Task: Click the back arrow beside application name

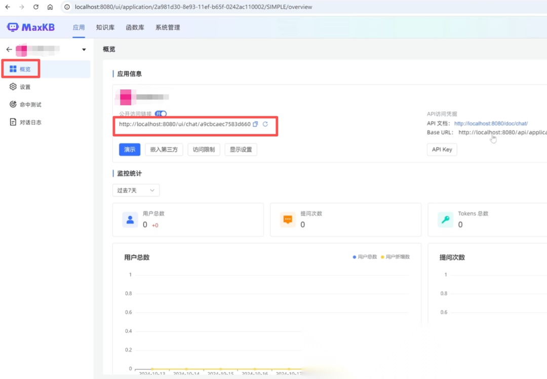Action: (9, 50)
